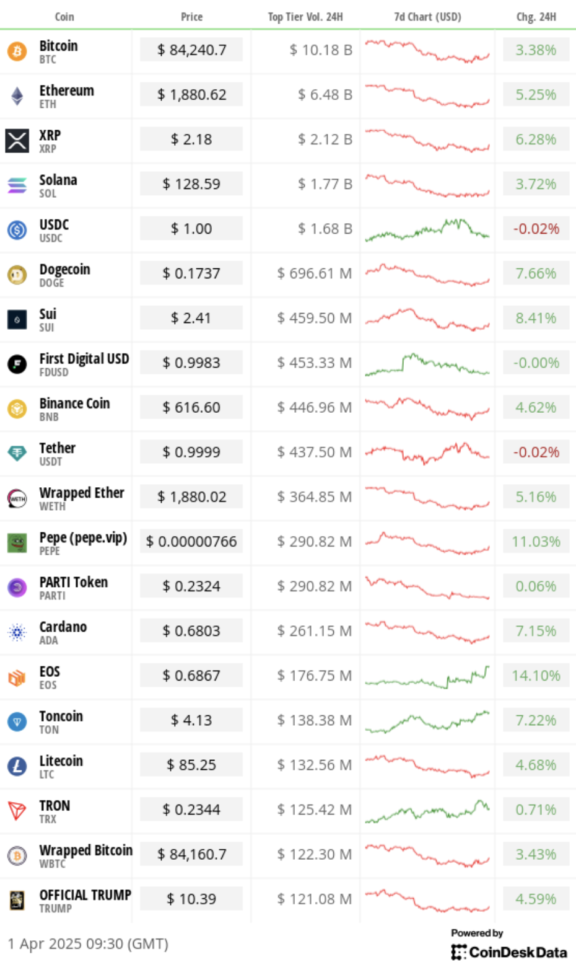Click the EOS 7d green chart
576x962 pixels.
[427, 677]
